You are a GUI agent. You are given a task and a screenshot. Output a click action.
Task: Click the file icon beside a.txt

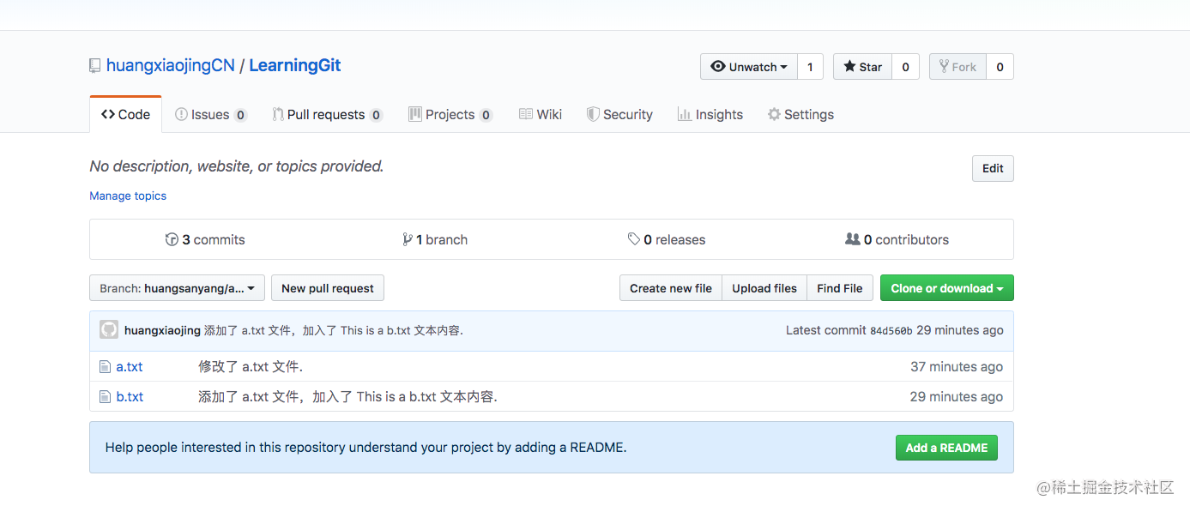point(105,367)
